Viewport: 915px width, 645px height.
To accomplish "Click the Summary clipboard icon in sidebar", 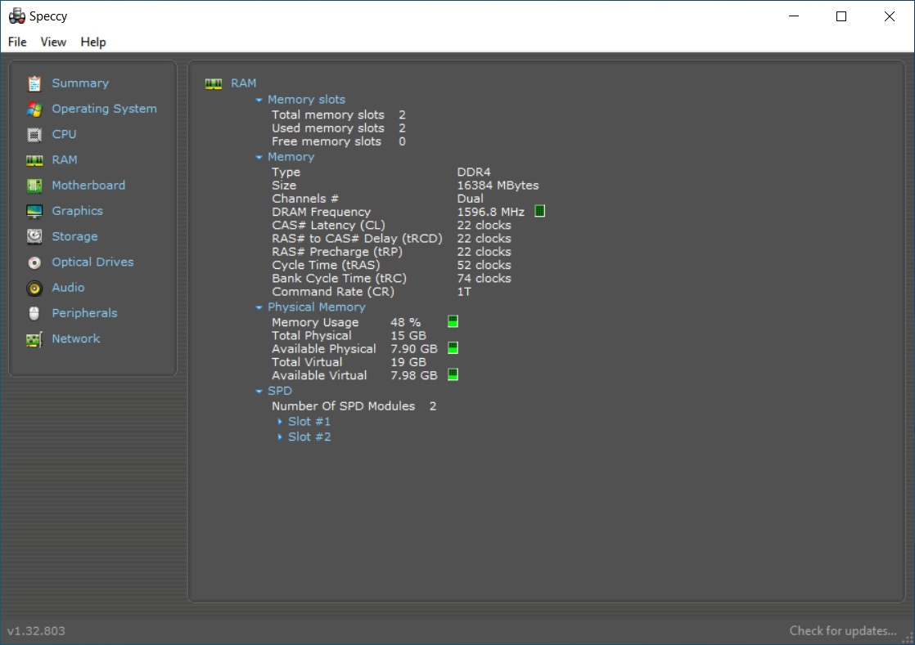I will click(x=34, y=83).
